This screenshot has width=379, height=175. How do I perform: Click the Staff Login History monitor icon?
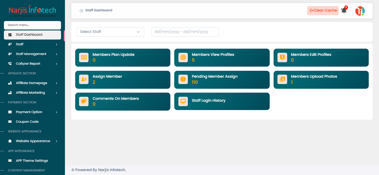183,101
